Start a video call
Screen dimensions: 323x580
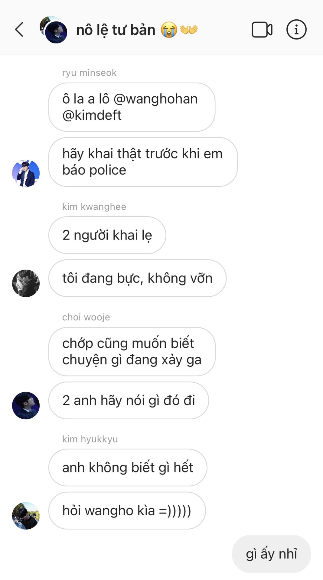click(x=262, y=30)
